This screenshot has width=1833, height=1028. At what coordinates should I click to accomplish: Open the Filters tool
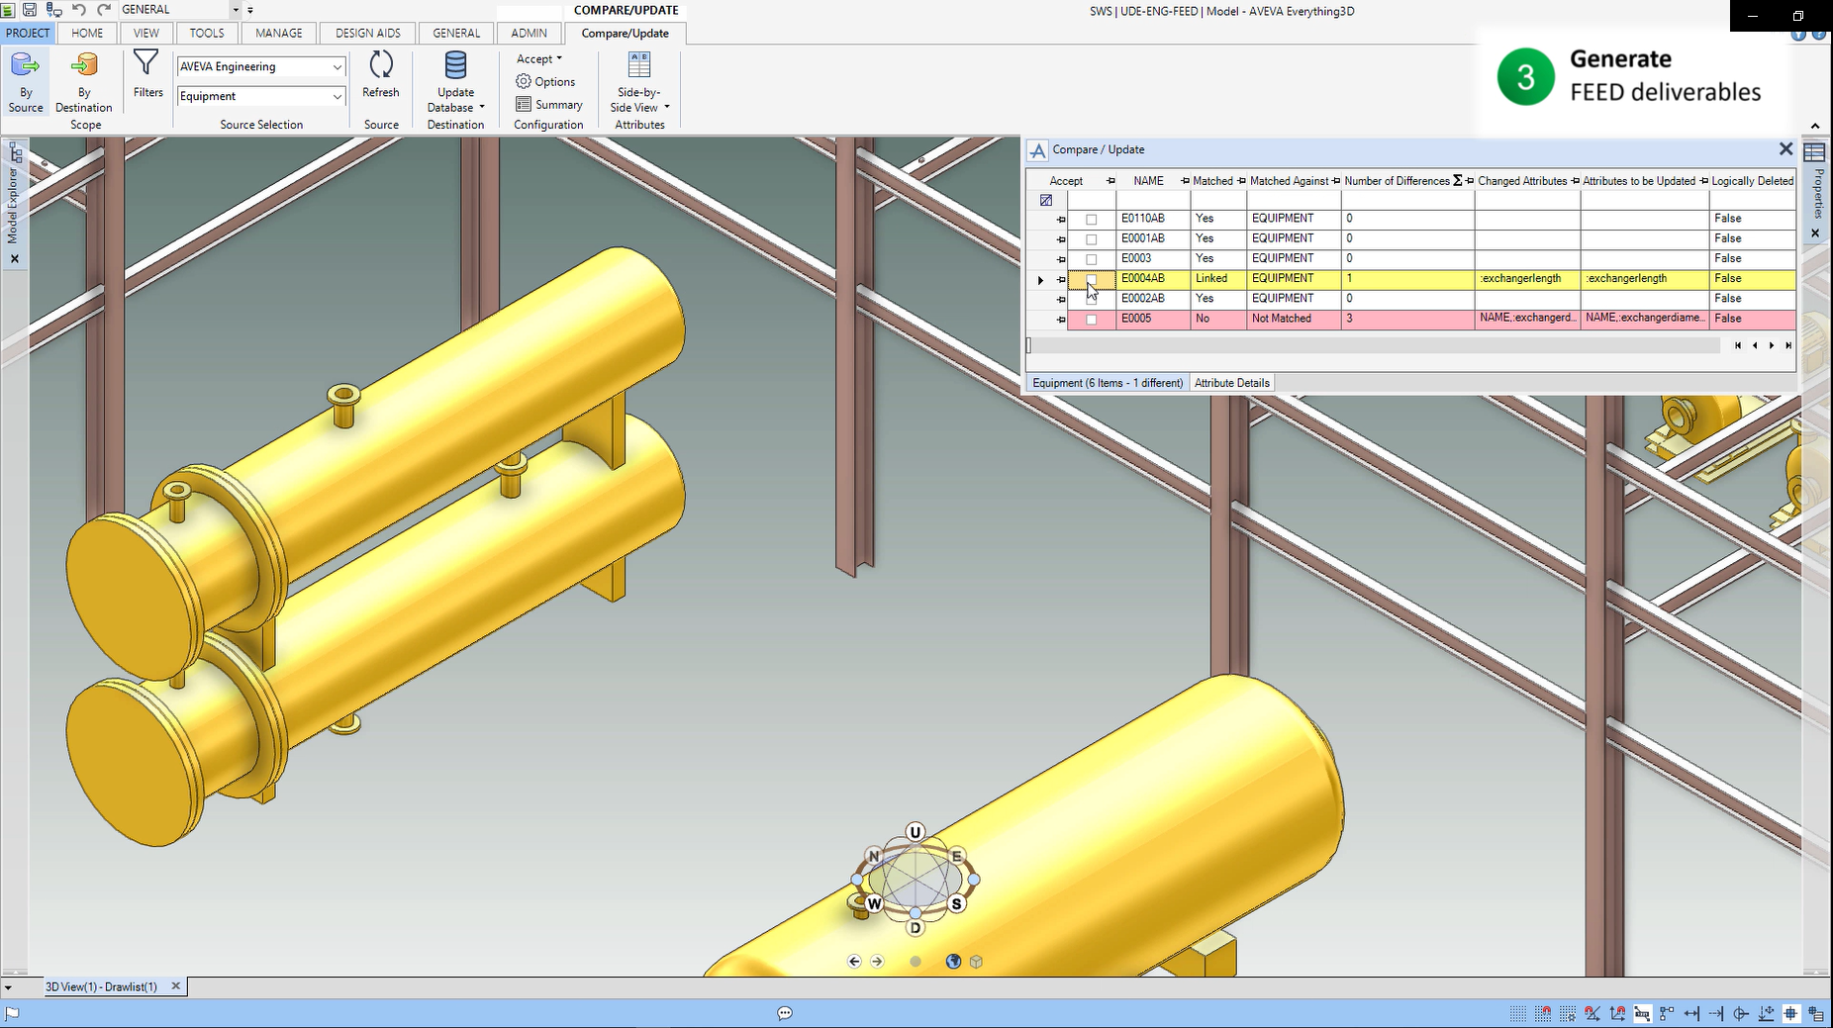point(146,74)
